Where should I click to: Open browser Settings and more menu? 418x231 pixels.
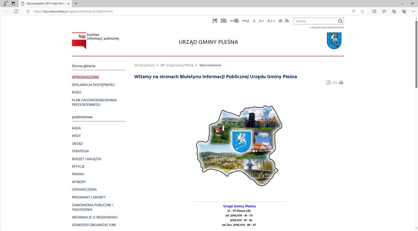[x=413, y=11]
